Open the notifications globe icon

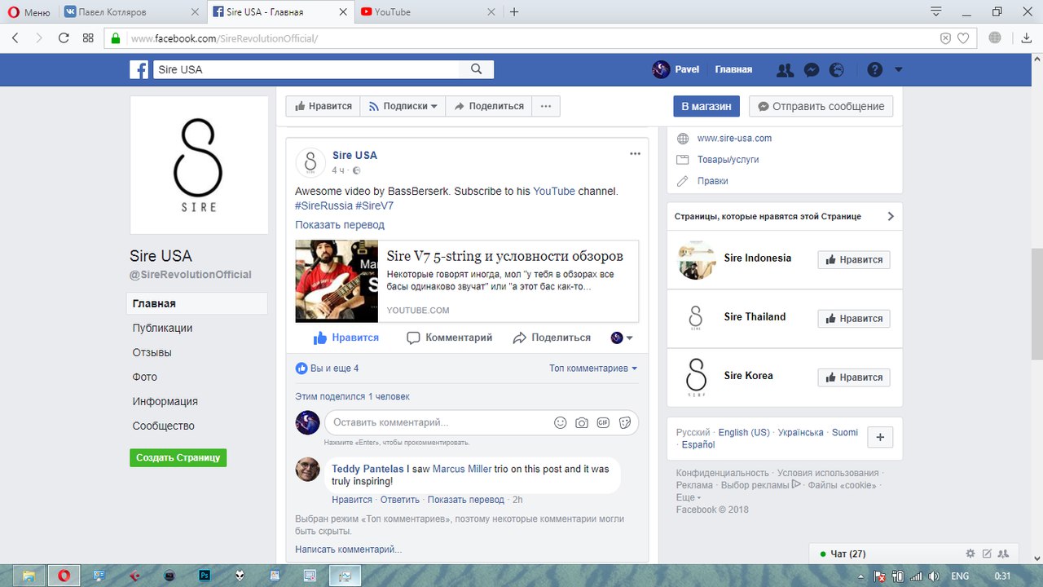coord(837,70)
